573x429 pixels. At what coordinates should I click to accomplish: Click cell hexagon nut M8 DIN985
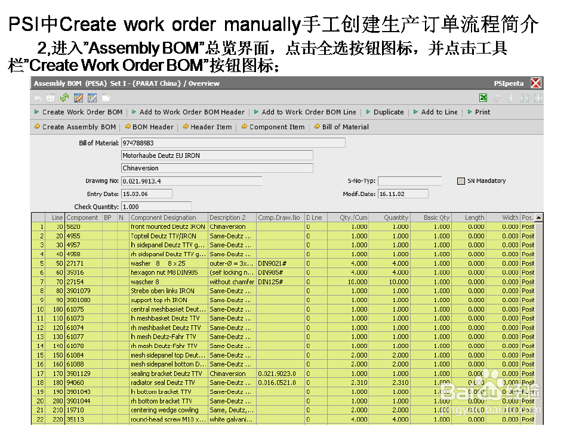coord(168,272)
